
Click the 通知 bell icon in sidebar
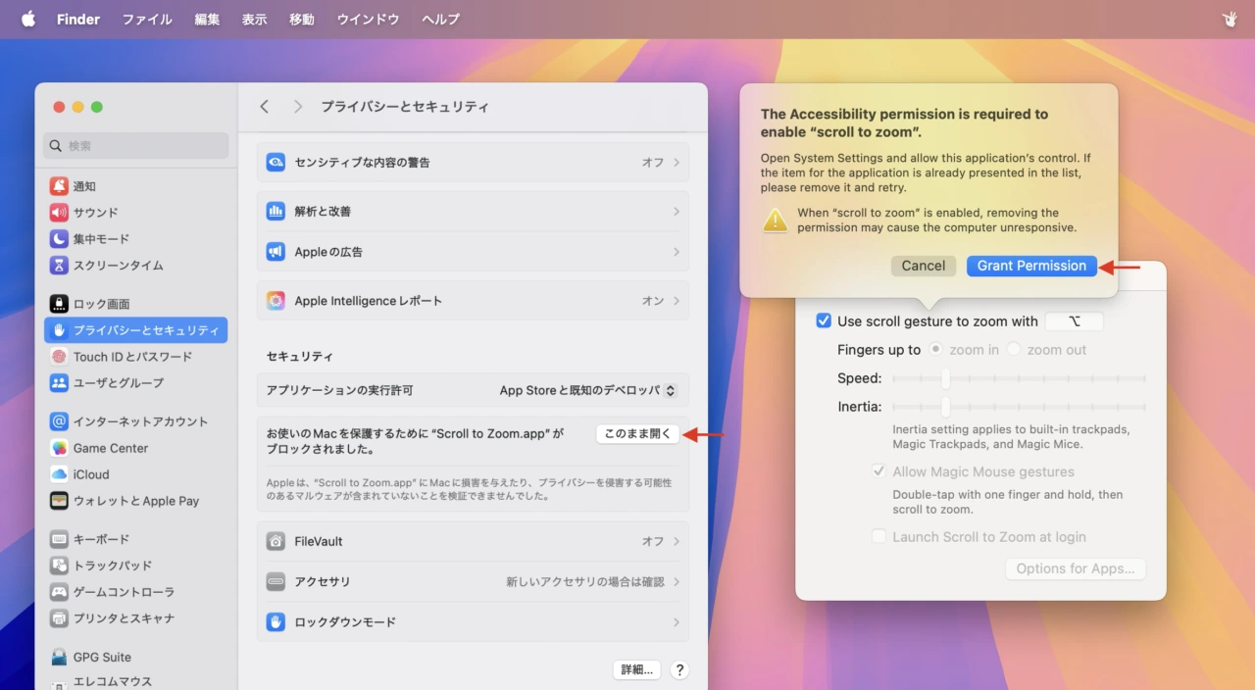pyautogui.click(x=59, y=186)
